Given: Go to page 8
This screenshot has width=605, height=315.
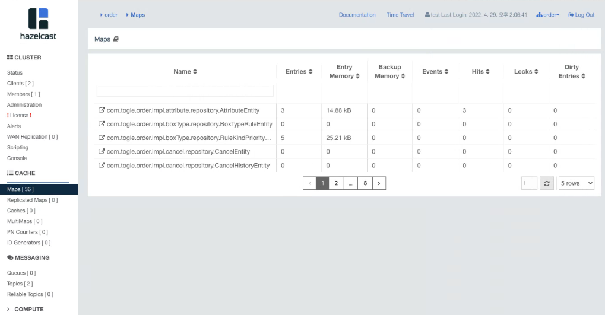Looking at the screenshot, I should point(365,183).
